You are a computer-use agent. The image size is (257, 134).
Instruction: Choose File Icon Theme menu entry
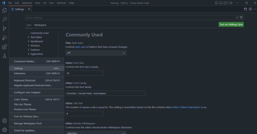tap(37, 104)
